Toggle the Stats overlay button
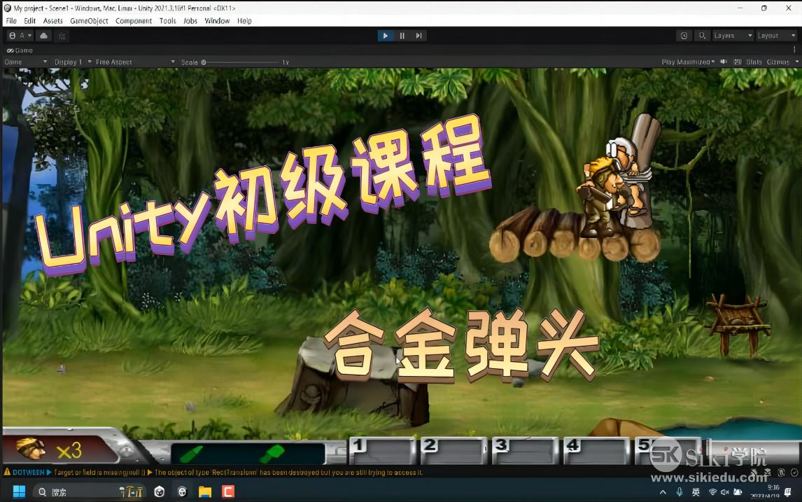Screen dimensions: 802x502 point(754,62)
